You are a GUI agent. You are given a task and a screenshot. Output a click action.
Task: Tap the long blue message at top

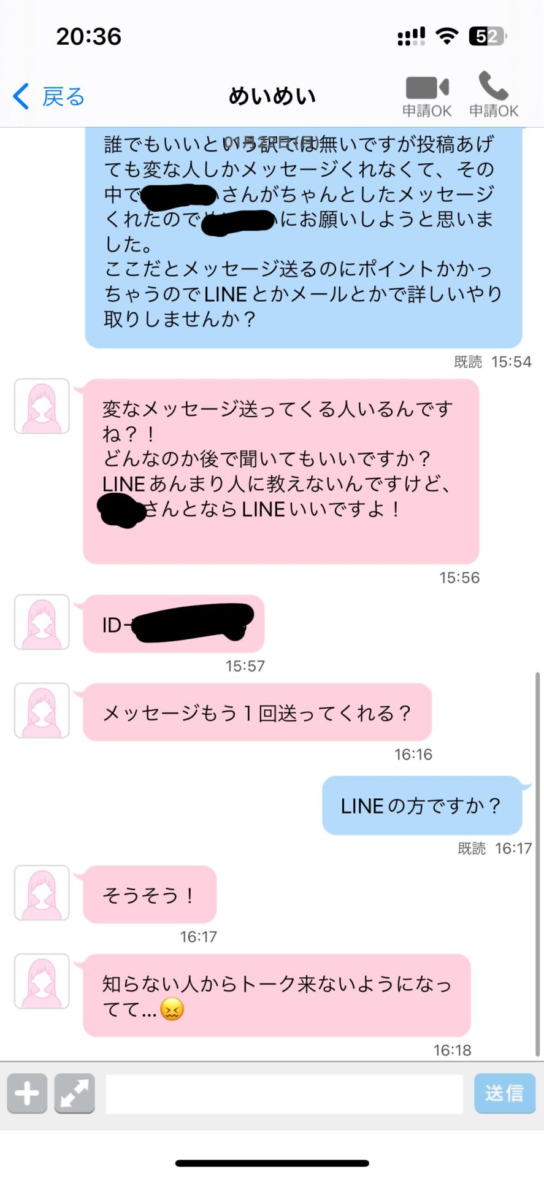[x=304, y=236]
